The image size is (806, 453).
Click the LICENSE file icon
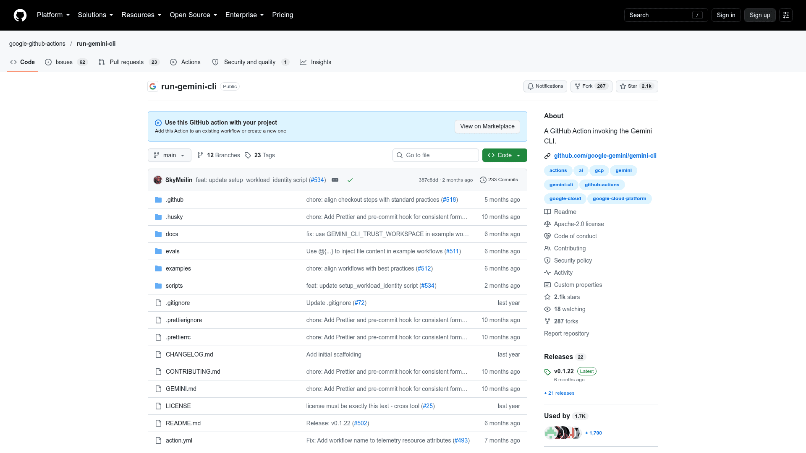(158, 406)
